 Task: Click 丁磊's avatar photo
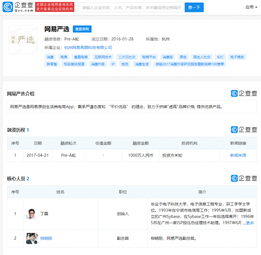click(x=31, y=214)
